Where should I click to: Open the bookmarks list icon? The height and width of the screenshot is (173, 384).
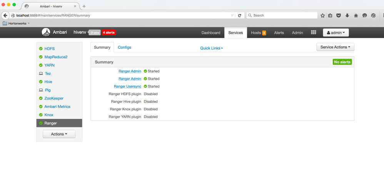(x=330, y=15)
